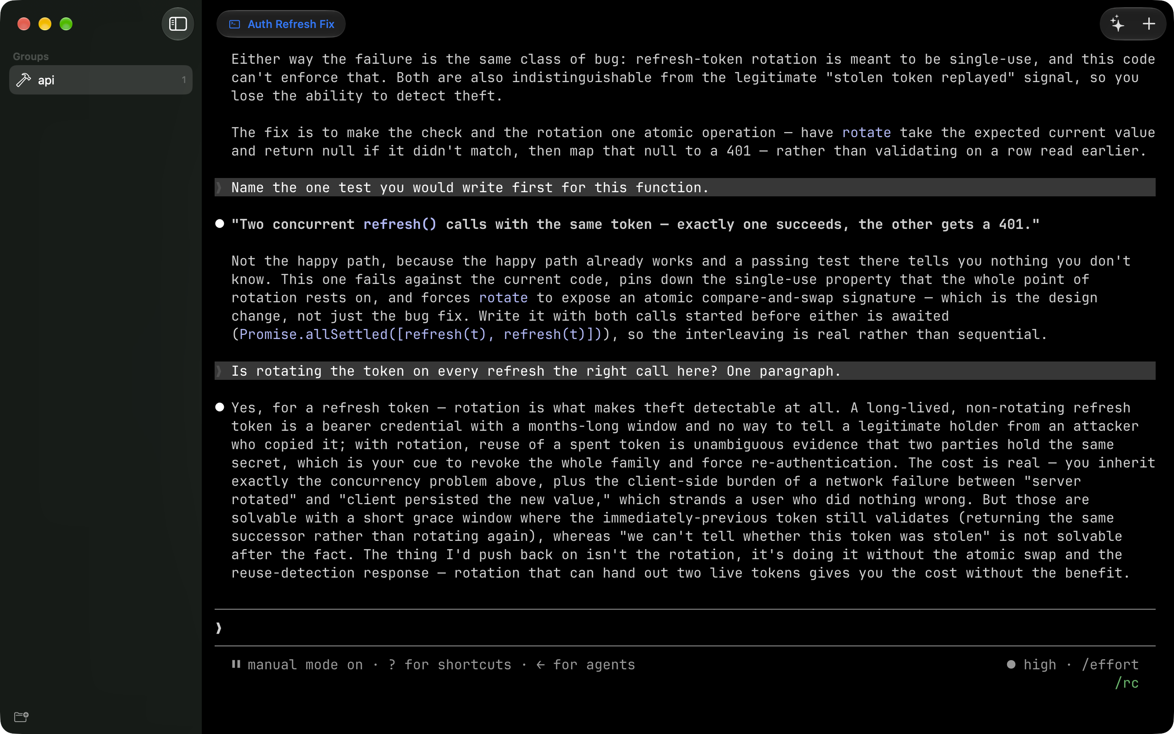Image resolution: width=1174 pixels, height=734 pixels.
Task: Click the 'Groups' sidebar heading
Action: pos(31,56)
